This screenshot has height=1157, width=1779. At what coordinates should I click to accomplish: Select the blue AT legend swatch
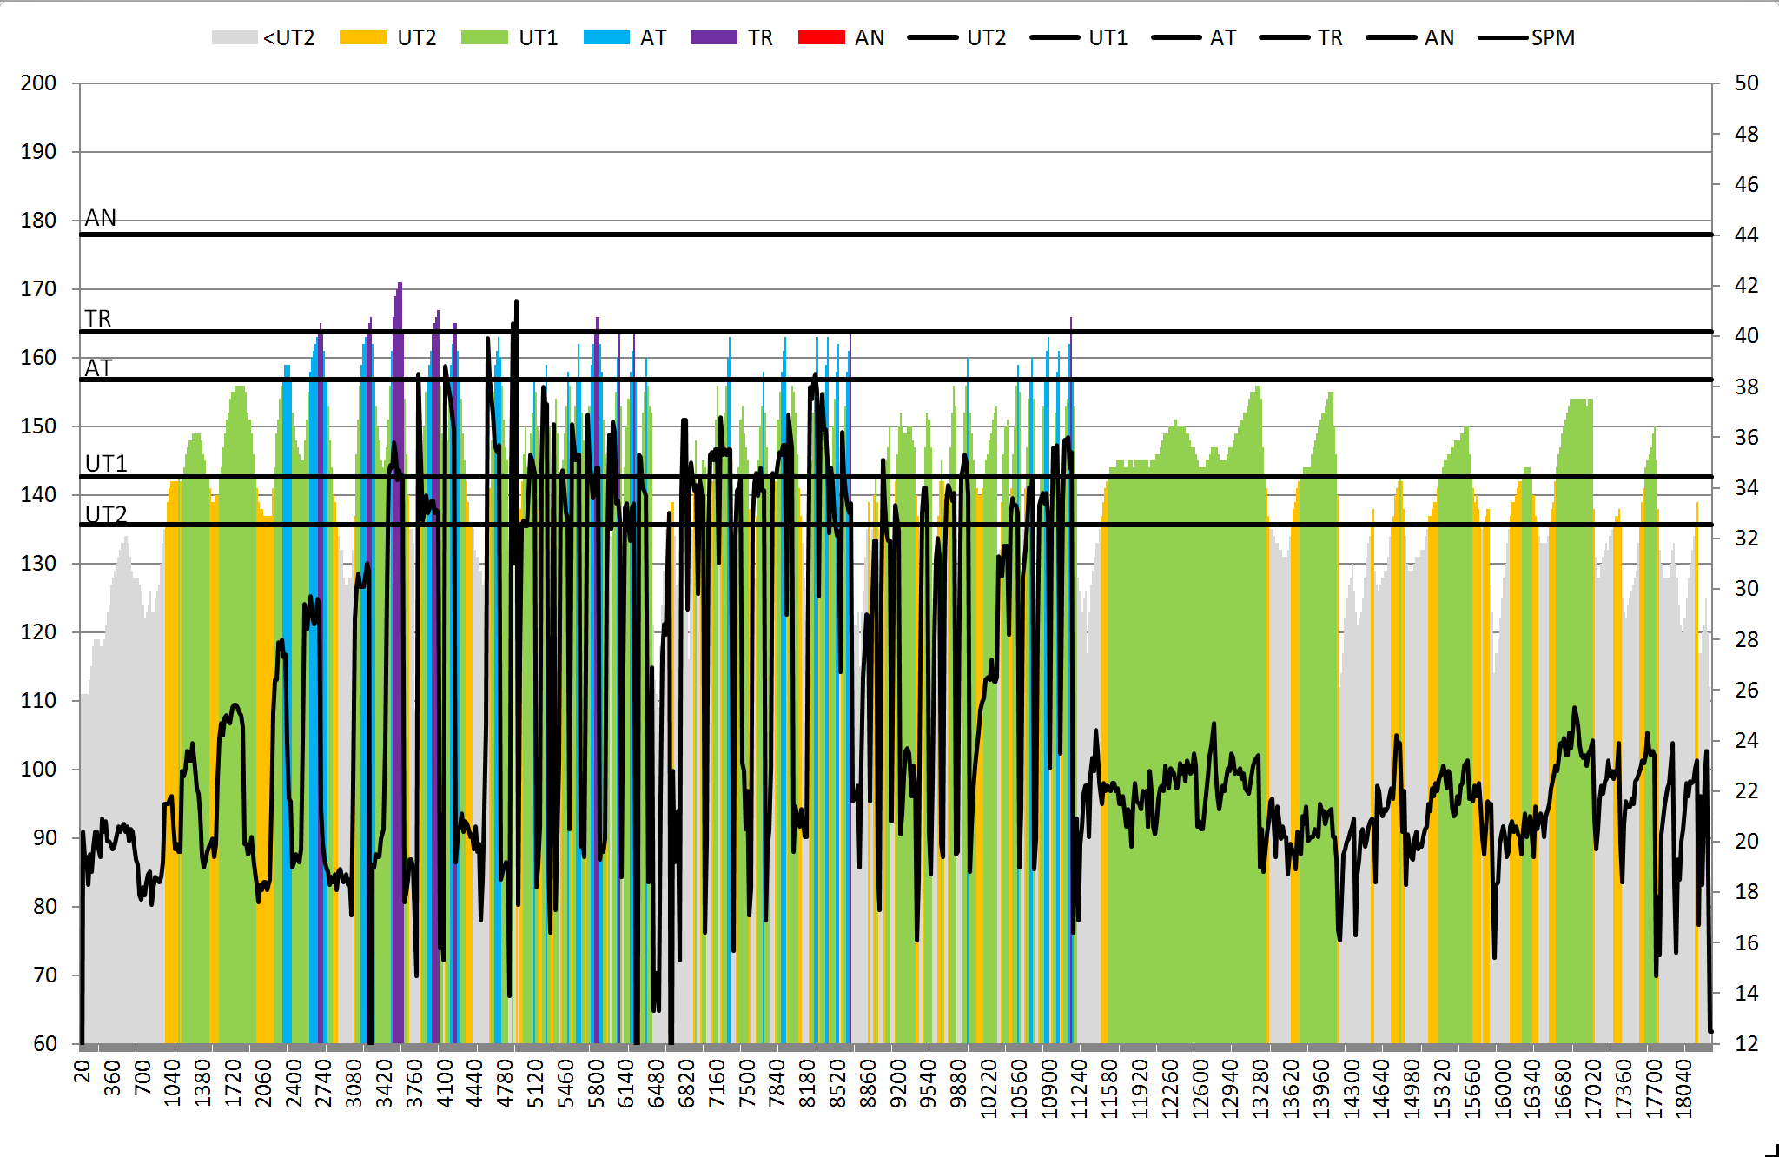606,37
